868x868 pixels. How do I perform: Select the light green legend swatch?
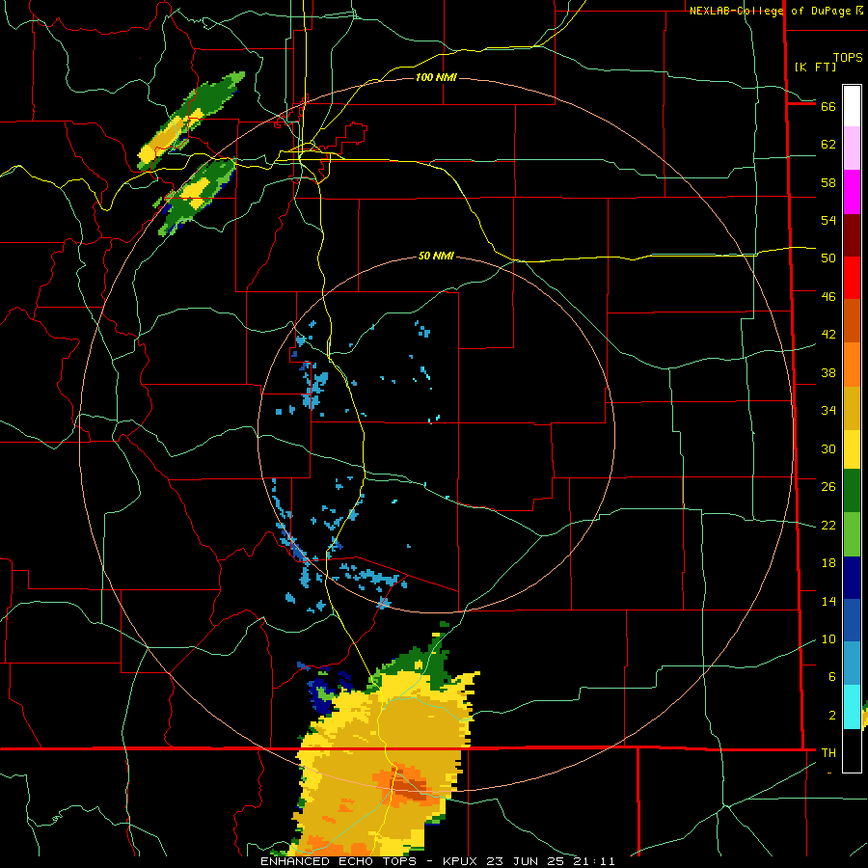point(852,534)
